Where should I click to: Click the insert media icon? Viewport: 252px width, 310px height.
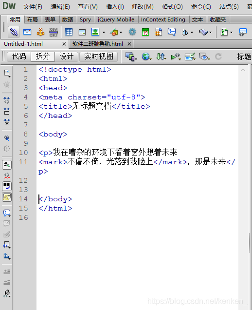pos(114,32)
